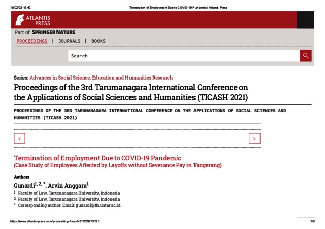The width and height of the screenshot is (325, 229).
Task: Click the magnifying glass search button
Action: point(305,56)
